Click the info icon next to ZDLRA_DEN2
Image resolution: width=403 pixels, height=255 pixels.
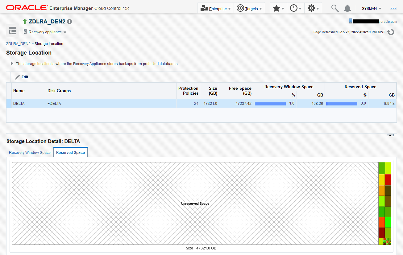coord(69,22)
